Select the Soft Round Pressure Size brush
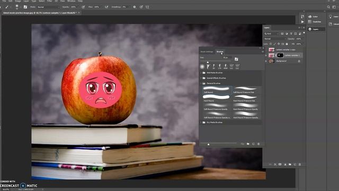This screenshot has width=339, height=191. coord(246,90)
